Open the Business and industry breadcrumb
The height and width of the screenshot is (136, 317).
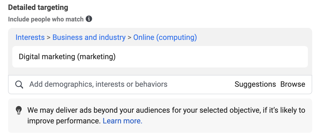pyautogui.click(x=89, y=37)
